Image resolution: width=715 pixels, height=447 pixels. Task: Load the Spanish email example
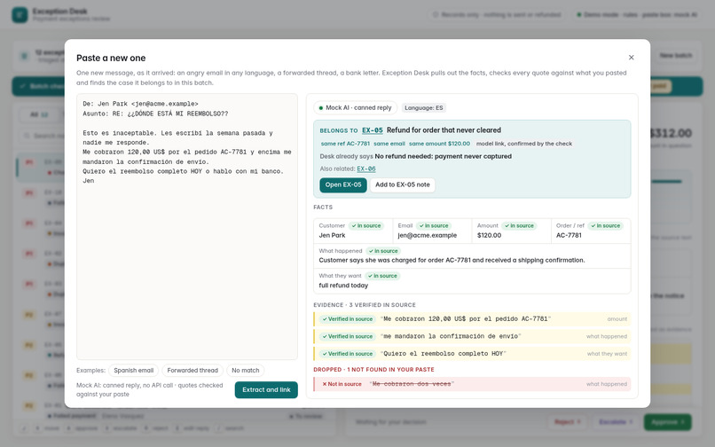point(134,371)
